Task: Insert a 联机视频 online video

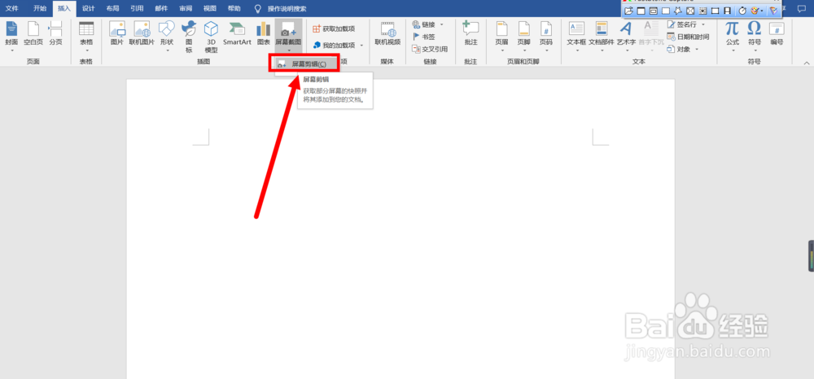Action: (x=387, y=33)
